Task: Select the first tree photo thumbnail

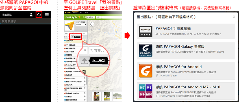Action: 96,96
